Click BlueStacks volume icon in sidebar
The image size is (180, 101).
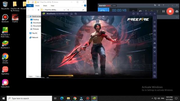tap(155, 22)
